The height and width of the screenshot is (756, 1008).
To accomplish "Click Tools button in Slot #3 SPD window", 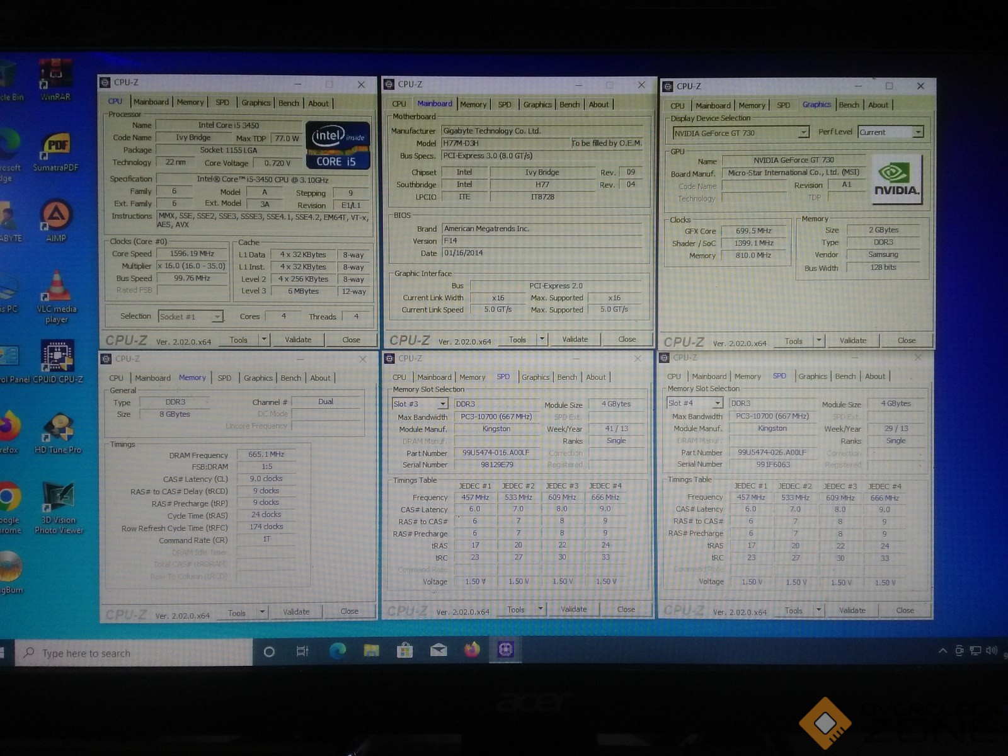I will pyautogui.click(x=516, y=609).
